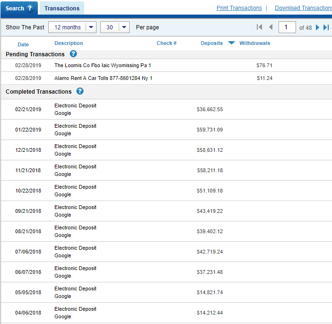Click the Pending Transactions help icon

point(73,54)
